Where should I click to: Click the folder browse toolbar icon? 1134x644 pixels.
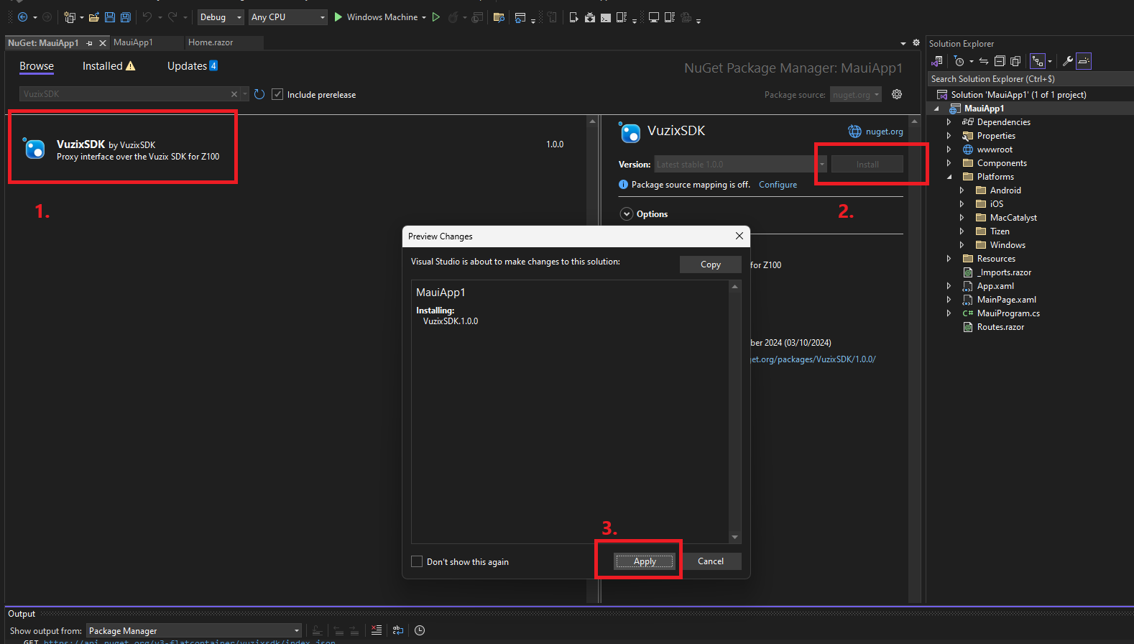pos(499,17)
